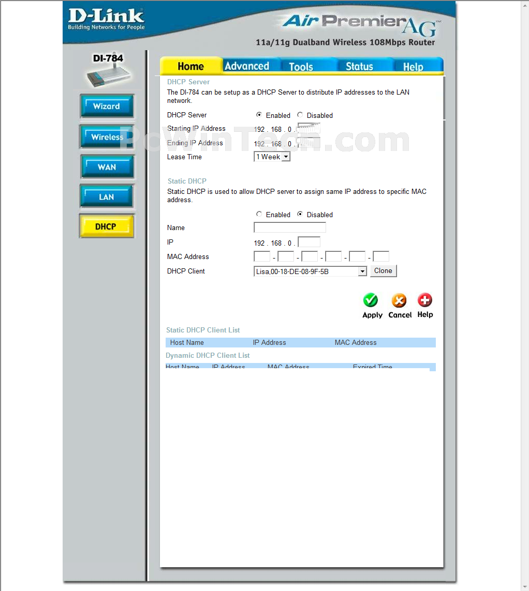Select Disabled for Static DHCP
The height and width of the screenshot is (591, 529).
tap(300, 214)
